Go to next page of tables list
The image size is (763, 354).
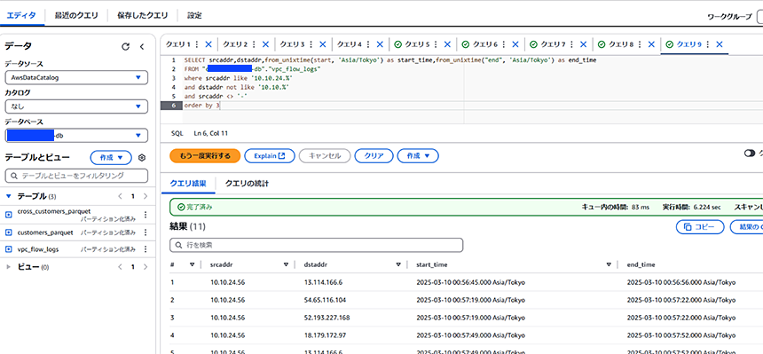point(145,196)
